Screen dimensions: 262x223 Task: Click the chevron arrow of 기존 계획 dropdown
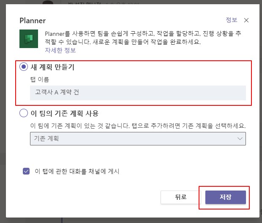[x=240, y=139]
